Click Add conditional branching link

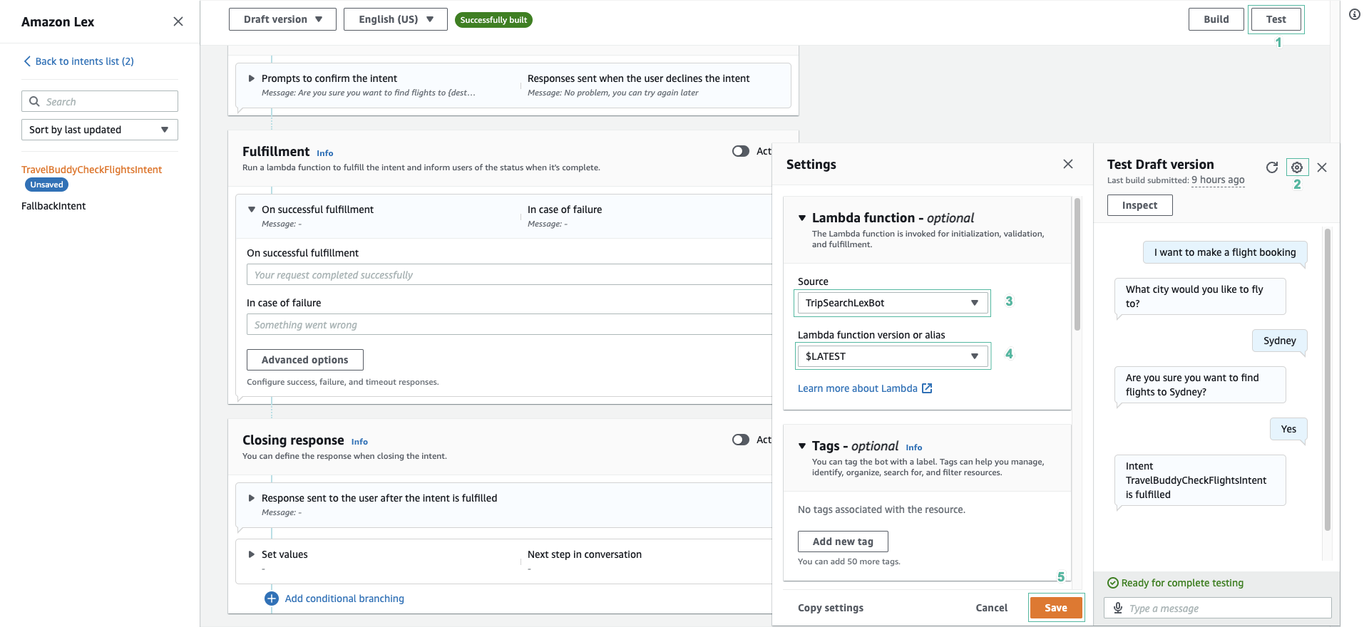click(x=344, y=598)
